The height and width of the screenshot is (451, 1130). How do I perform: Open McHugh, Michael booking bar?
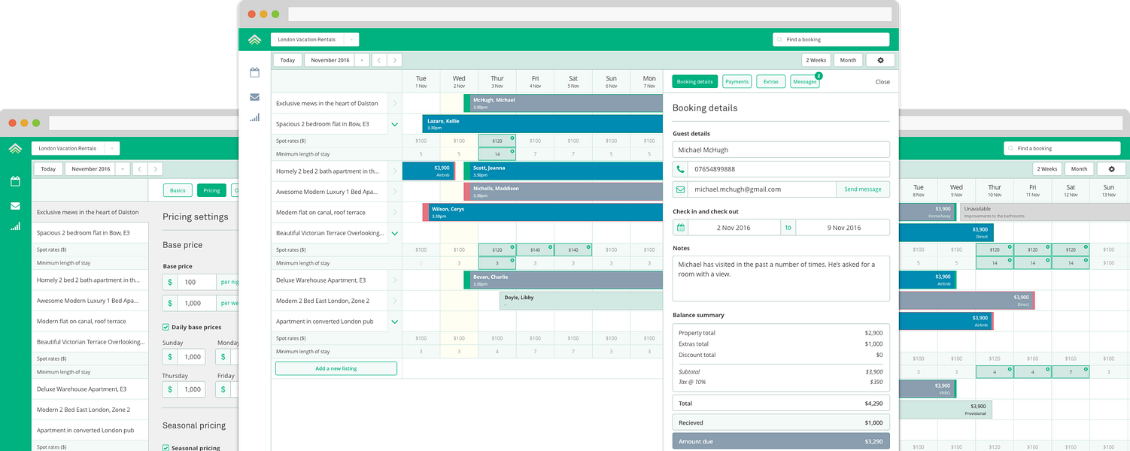(x=563, y=104)
